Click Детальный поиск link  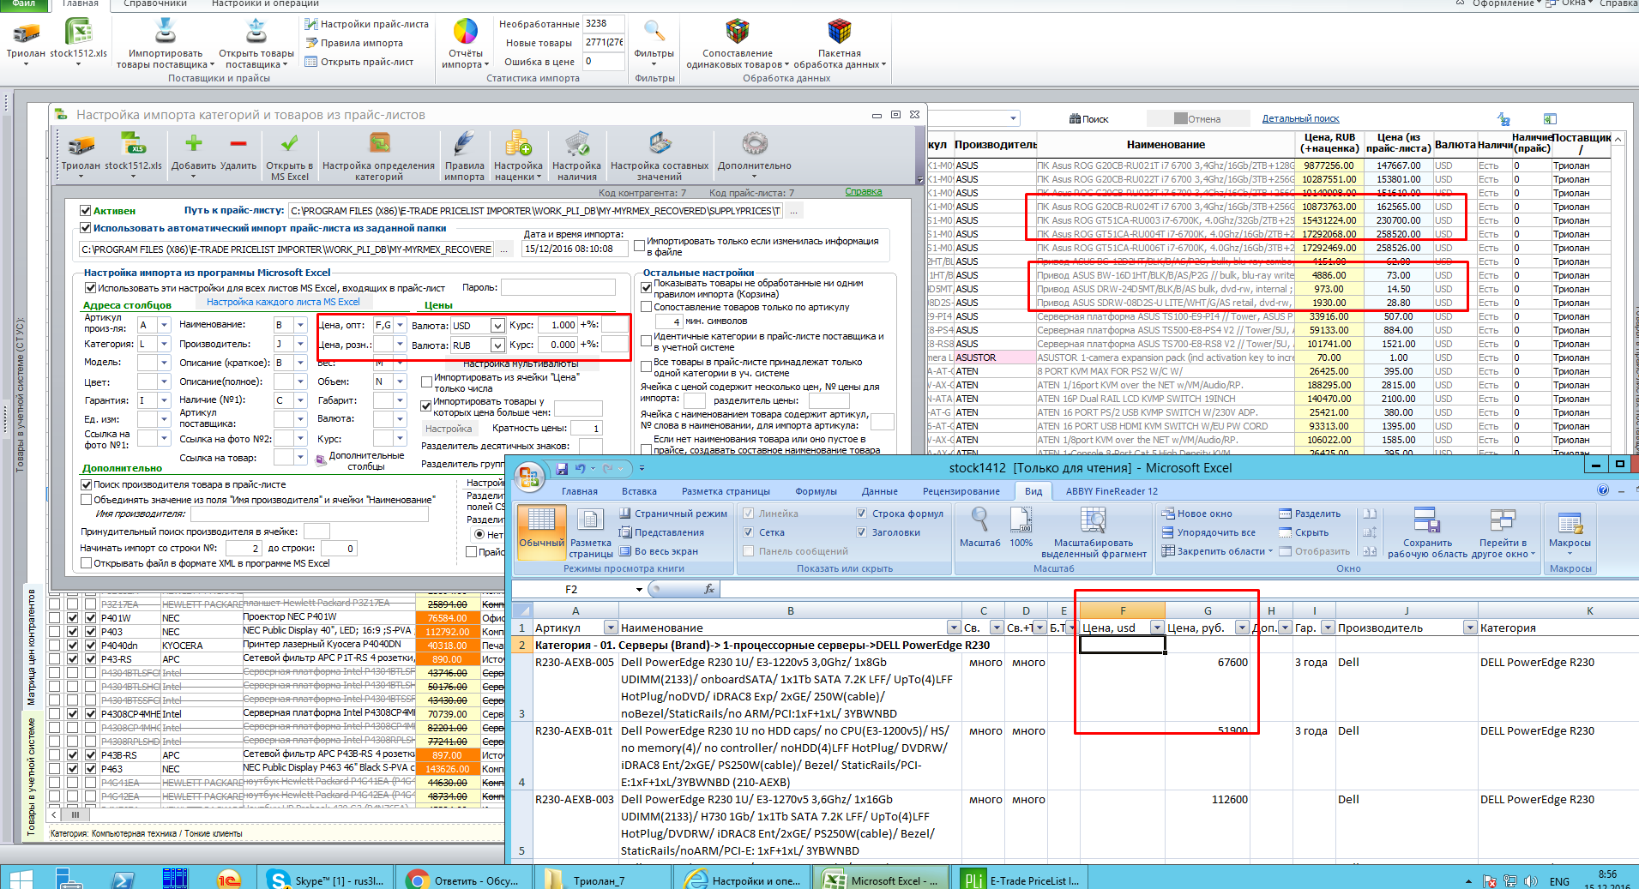pos(1300,119)
